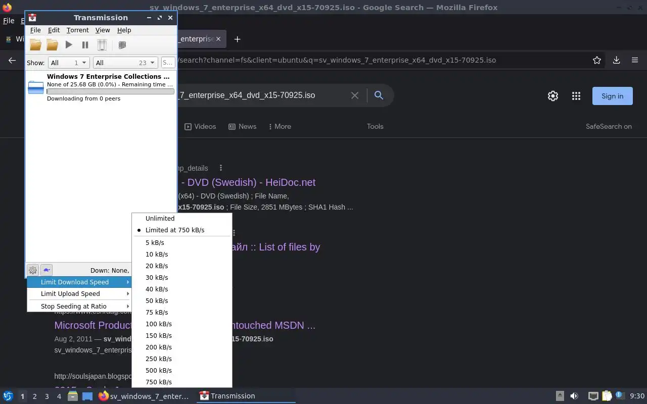Select Limited at 750 kB/s option

tap(182, 230)
